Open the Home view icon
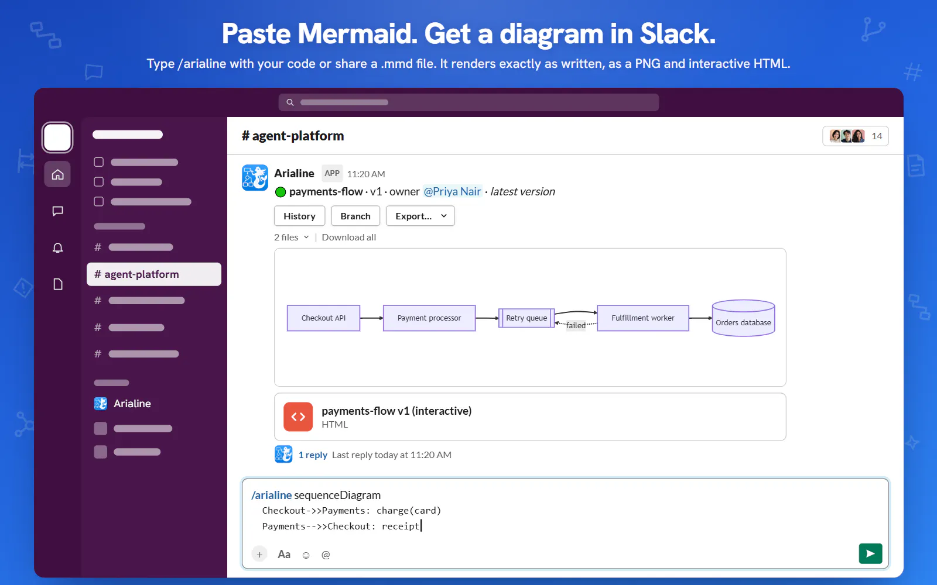Image resolution: width=937 pixels, height=585 pixels. [57, 174]
